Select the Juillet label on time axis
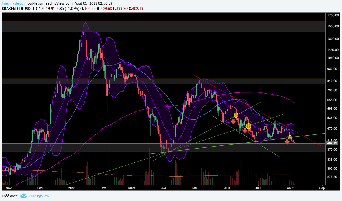 259,188
